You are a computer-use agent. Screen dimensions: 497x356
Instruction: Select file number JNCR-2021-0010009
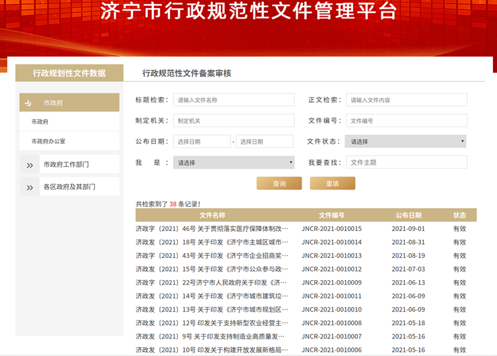click(332, 283)
